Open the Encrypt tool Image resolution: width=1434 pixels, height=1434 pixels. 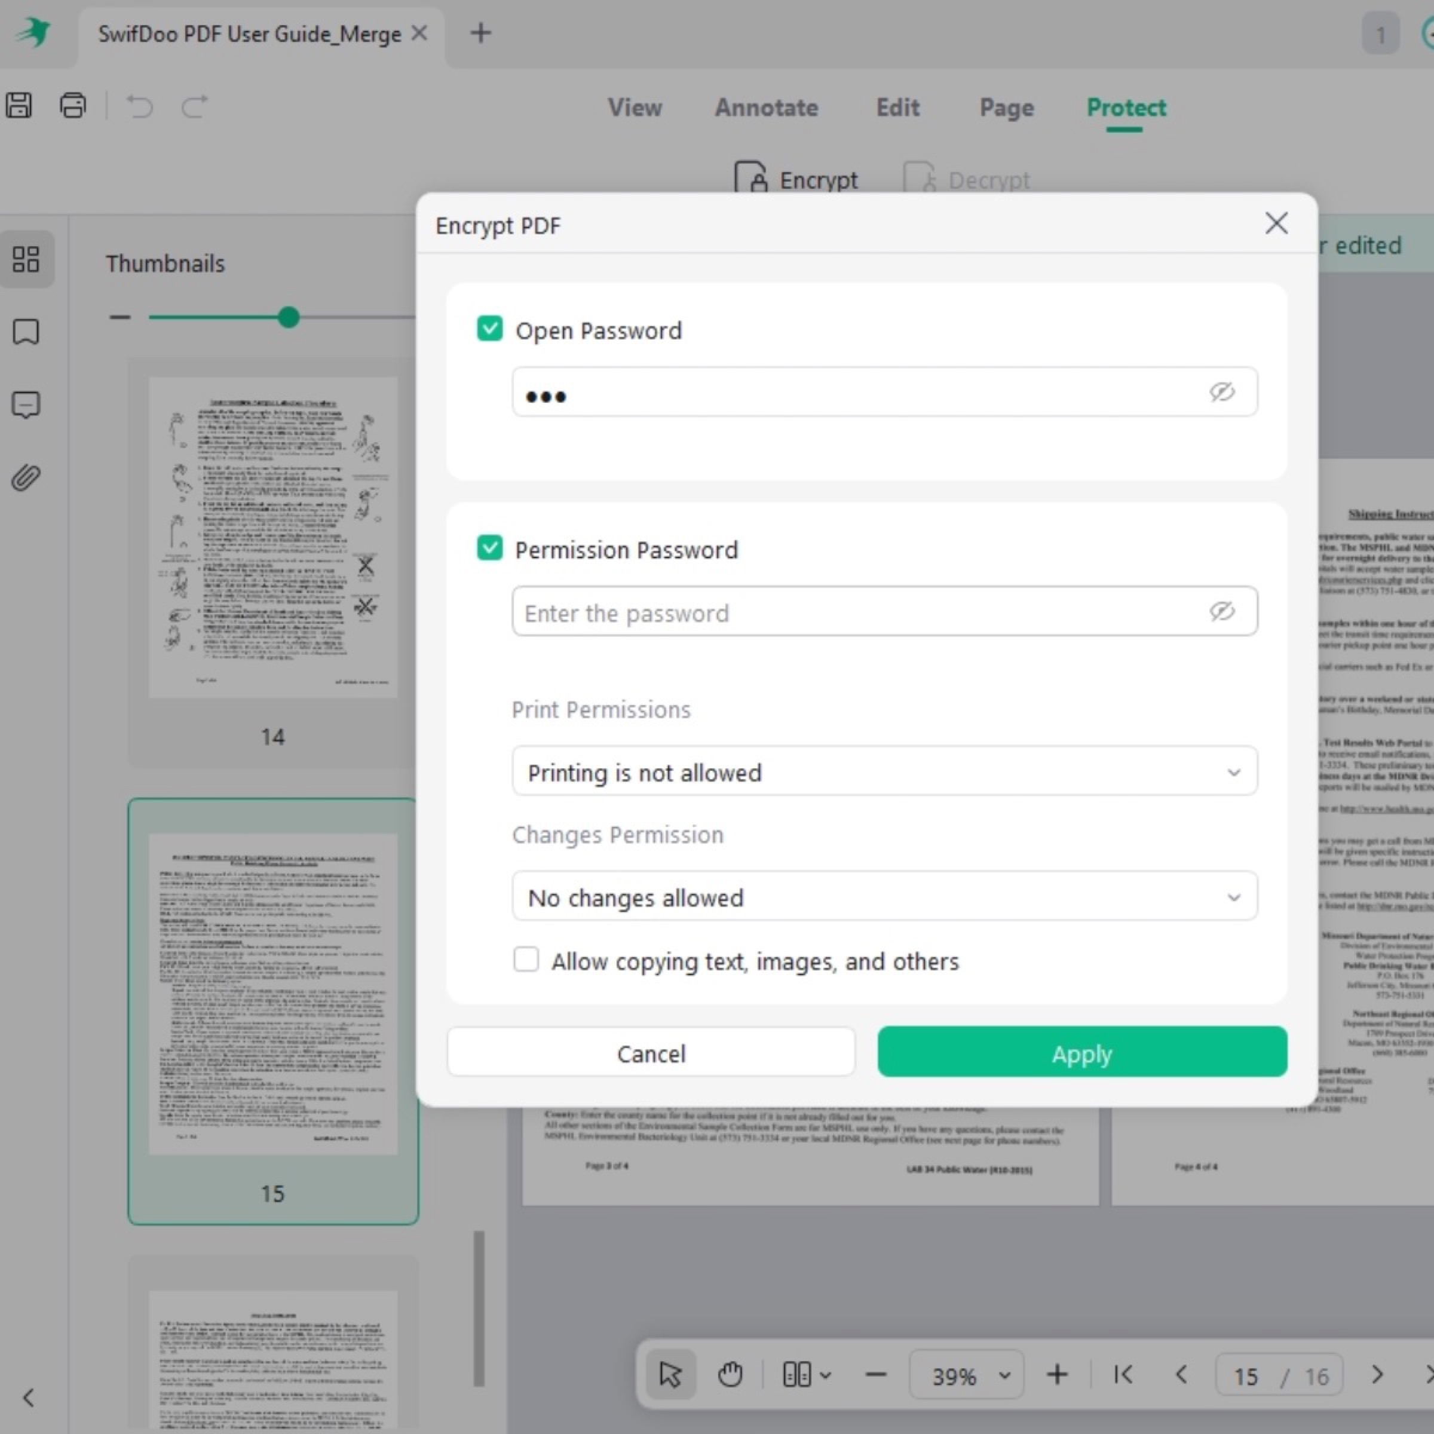[796, 179]
